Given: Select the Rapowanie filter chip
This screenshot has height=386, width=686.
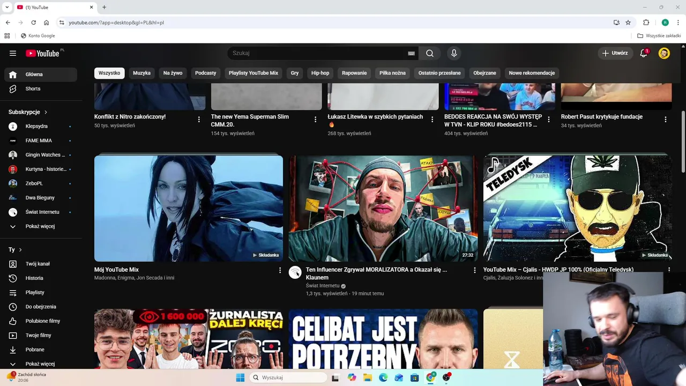Looking at the screenshot, I should (x=354, y=73).
